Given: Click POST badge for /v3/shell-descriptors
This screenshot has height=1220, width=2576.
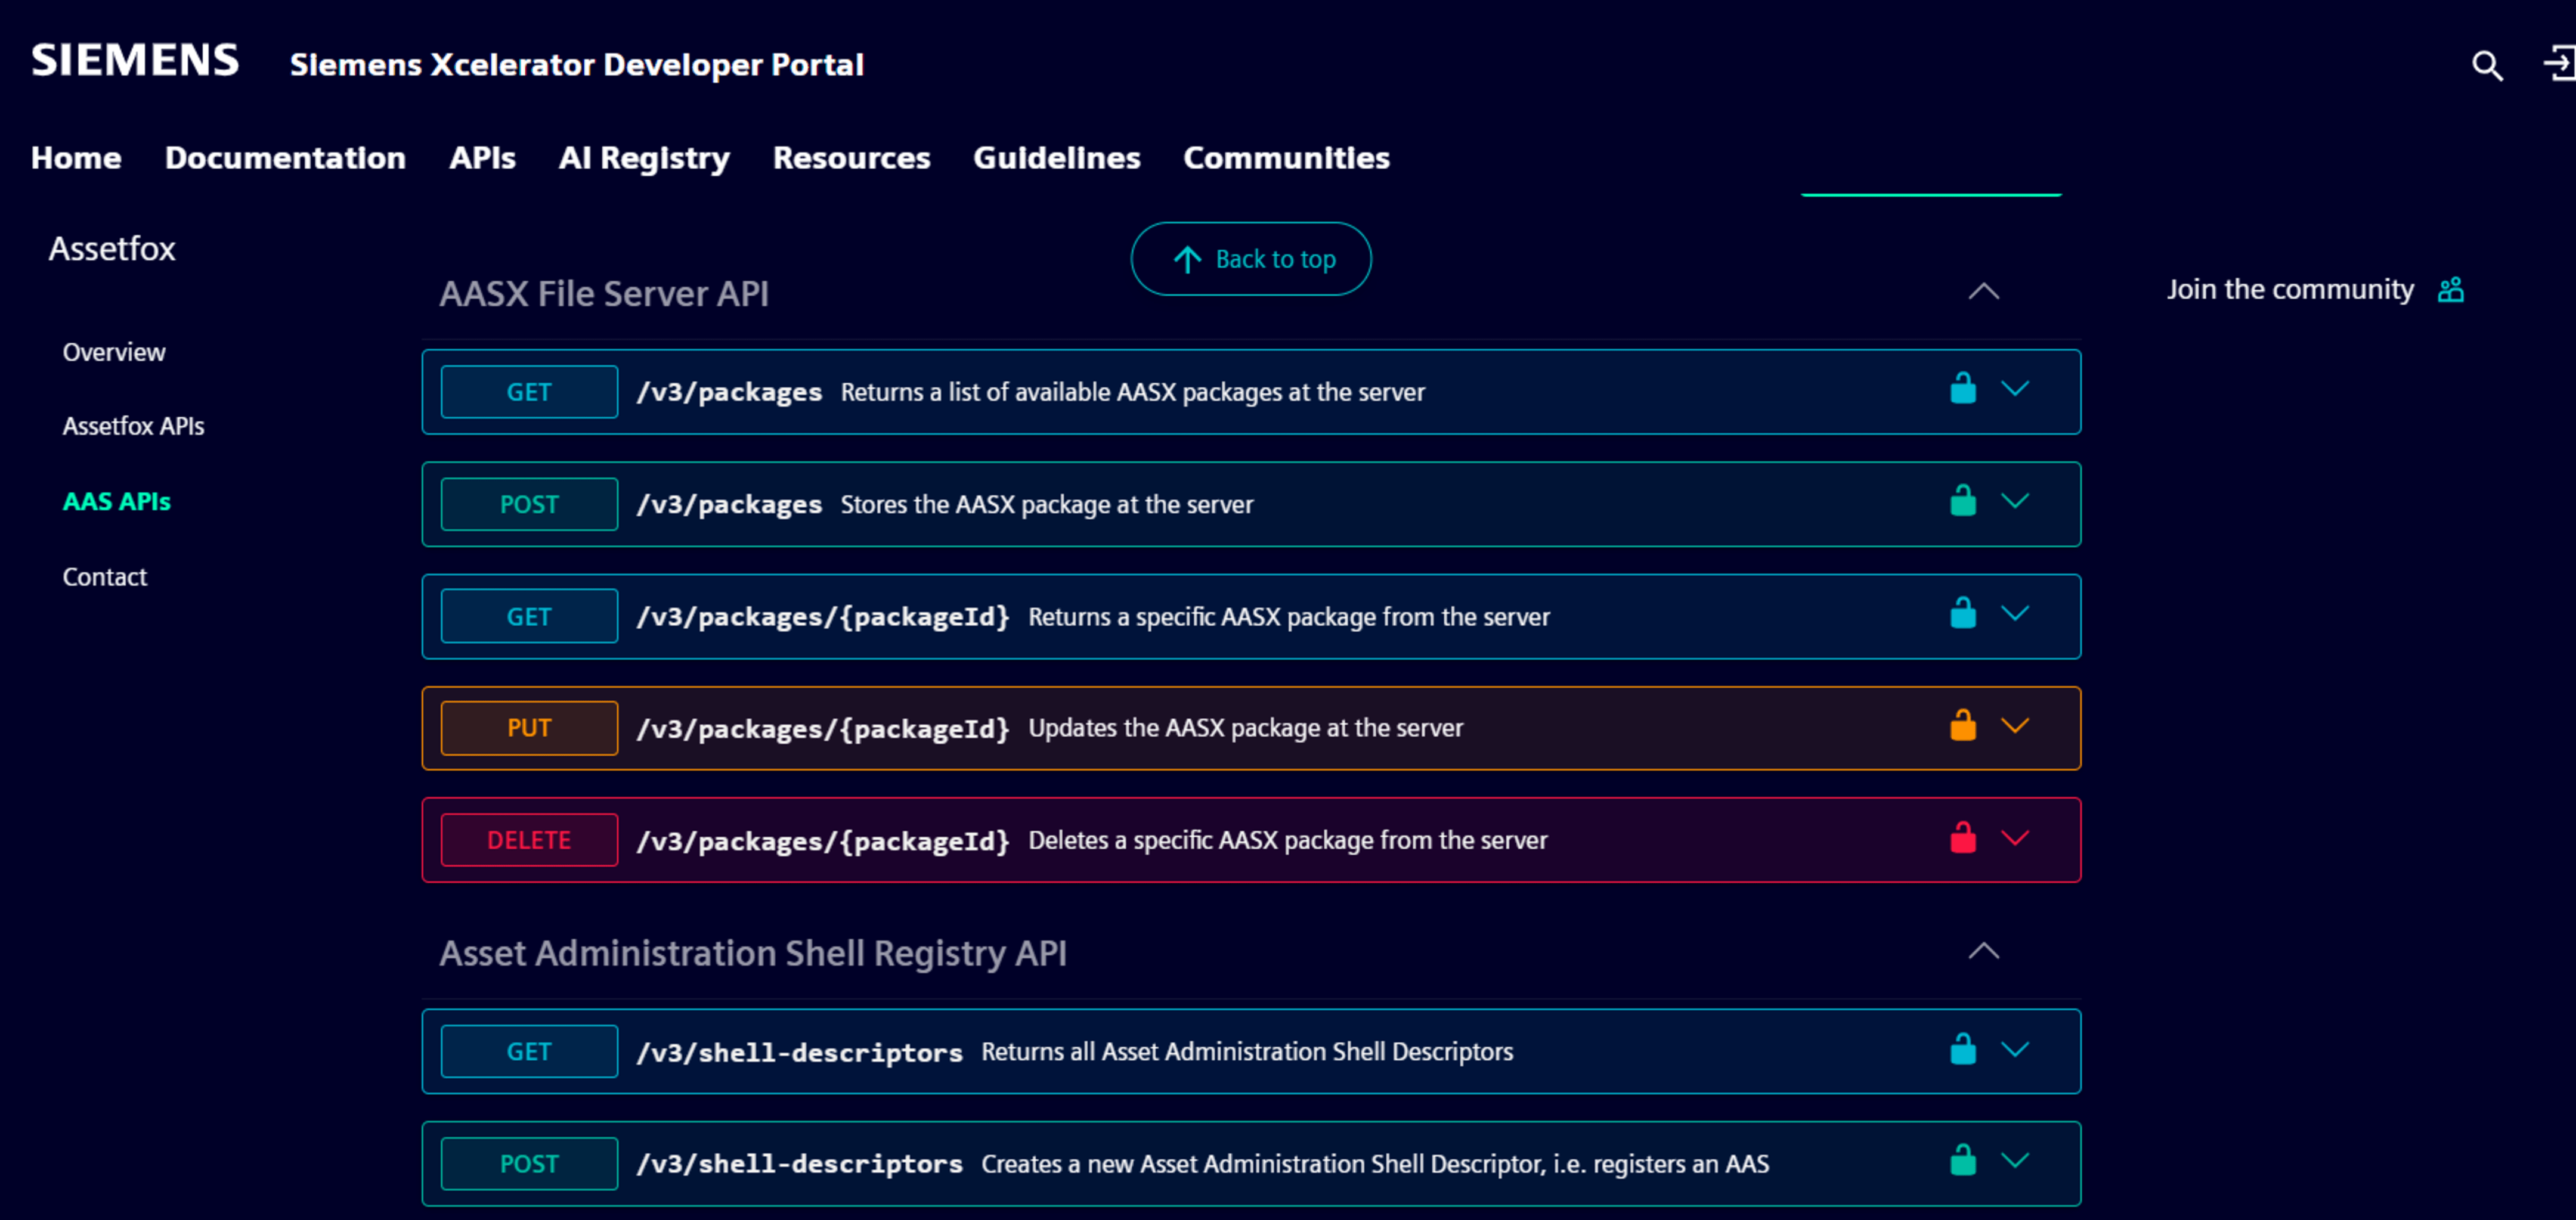Looking at the screenshot, I should click(x=529, y=1164).
